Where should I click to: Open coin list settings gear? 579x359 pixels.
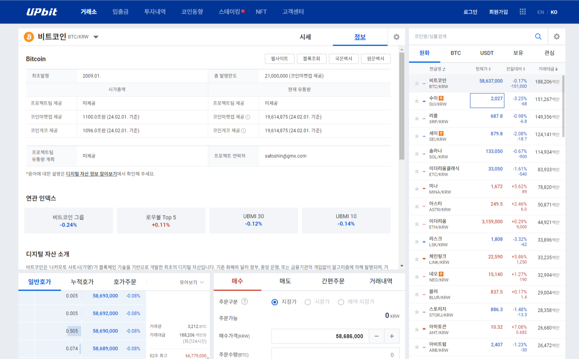[x=557, y=36]
